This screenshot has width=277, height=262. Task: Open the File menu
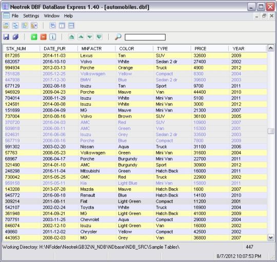15,16
